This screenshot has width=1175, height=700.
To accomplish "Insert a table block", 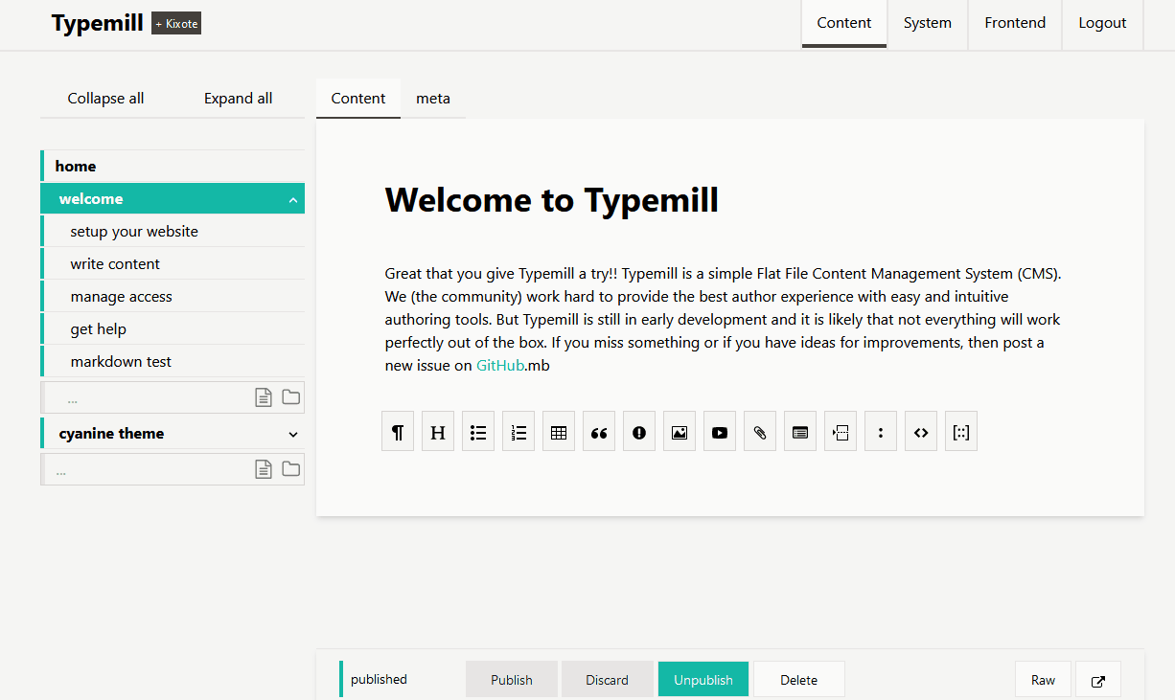I will [559, 431].
